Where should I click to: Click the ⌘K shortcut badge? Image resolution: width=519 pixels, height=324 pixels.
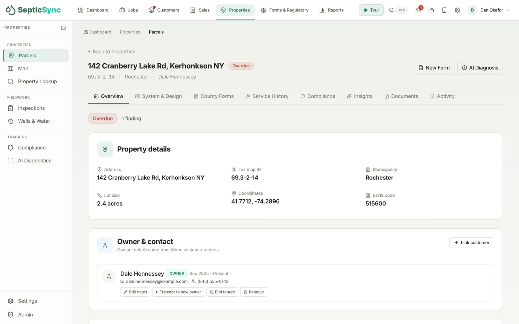tap(402, 10)
